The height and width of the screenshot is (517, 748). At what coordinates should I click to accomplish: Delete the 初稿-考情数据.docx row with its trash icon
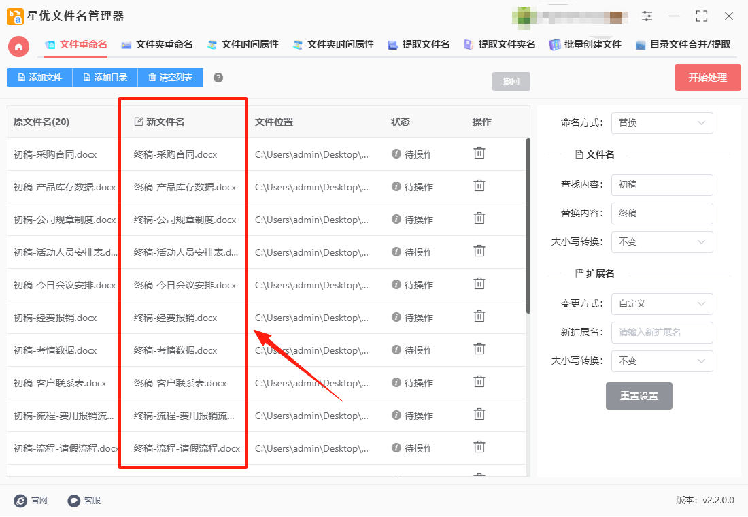479,350
